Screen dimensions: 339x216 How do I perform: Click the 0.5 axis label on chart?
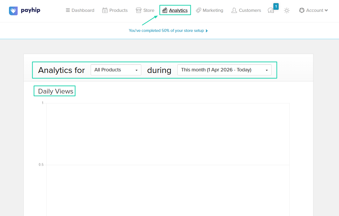[41, 165]
